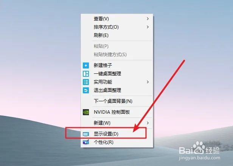This screenshot has width=233, height=166.
Task: Click the greyed 粘贴(P) entry
Action: (x=117, y=46)
